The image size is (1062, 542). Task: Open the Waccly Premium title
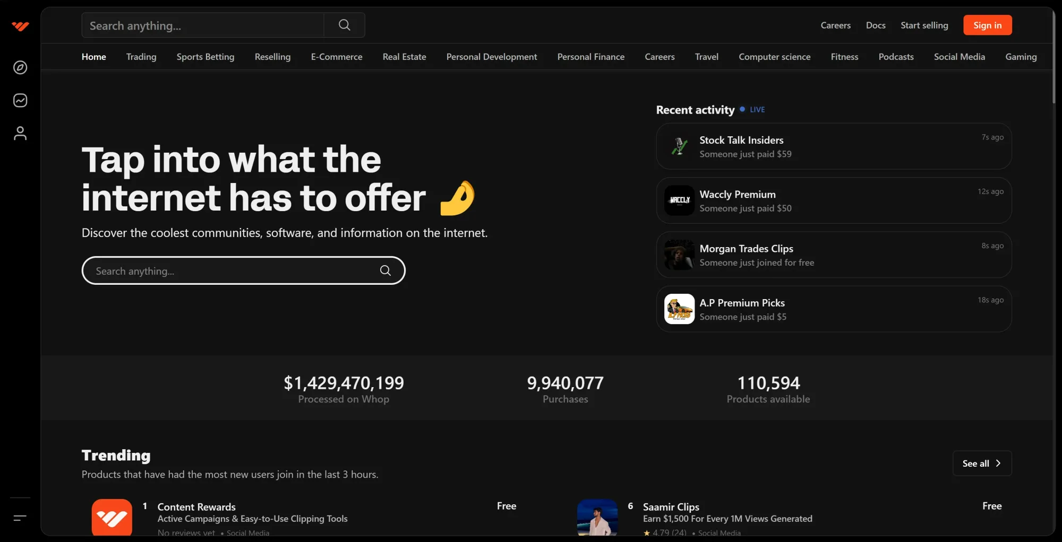[738, 194]
